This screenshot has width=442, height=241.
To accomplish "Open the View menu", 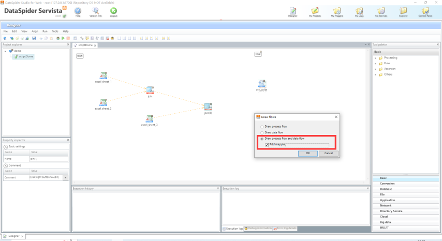I will point(24,31).
